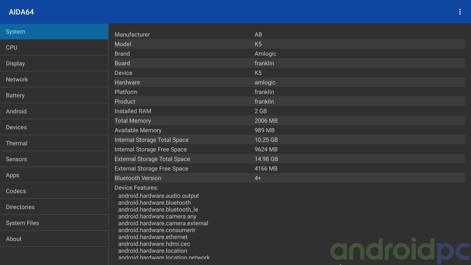Click the Device row label

123,73
